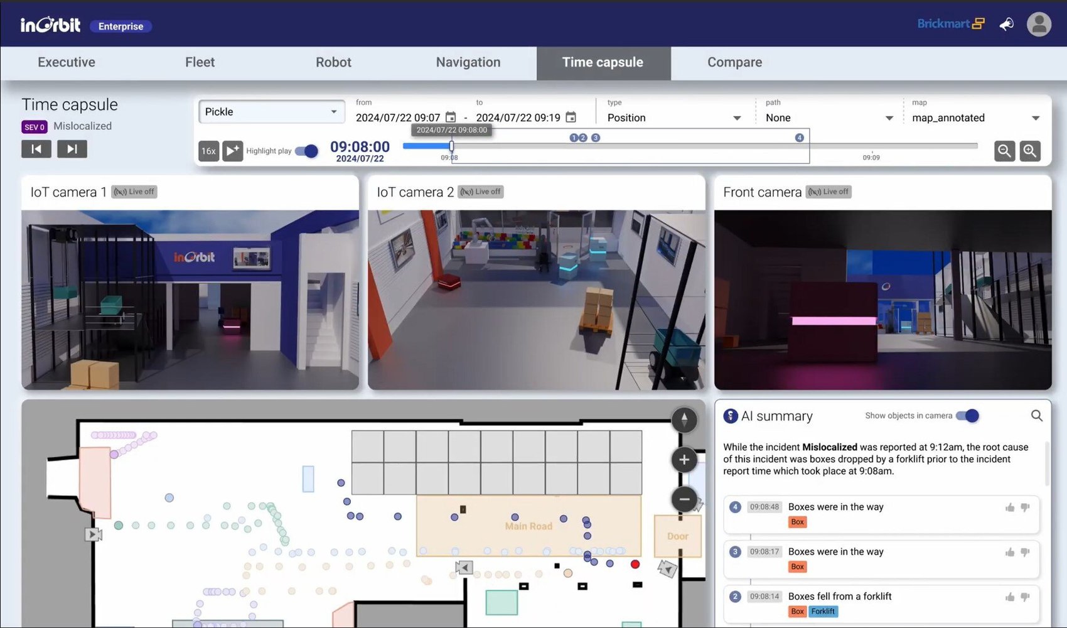Skip to the next incident
The image size is (1067, 628).
[x=72, y=149]
